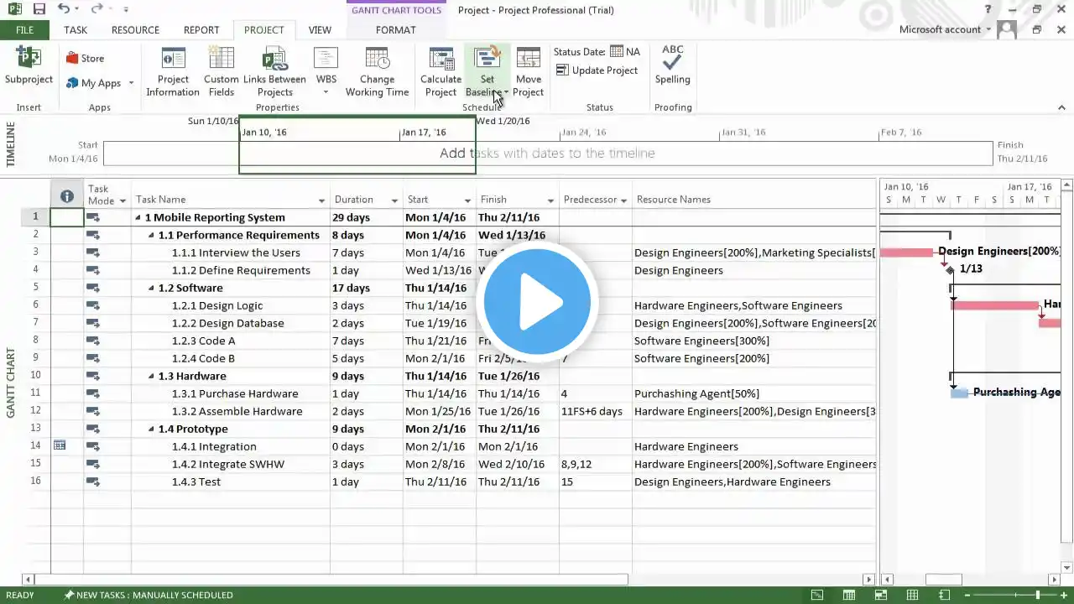Image resolution: width=1074 pixels, height=604 pixels.
Task: Open the FILE backstage tab
Action: pyautogui.click(x=25, y=29)
